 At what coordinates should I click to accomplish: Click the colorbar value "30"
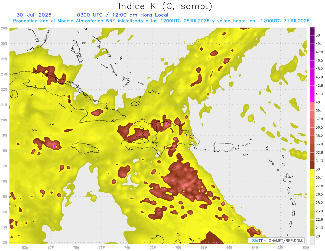pos(318,169)
